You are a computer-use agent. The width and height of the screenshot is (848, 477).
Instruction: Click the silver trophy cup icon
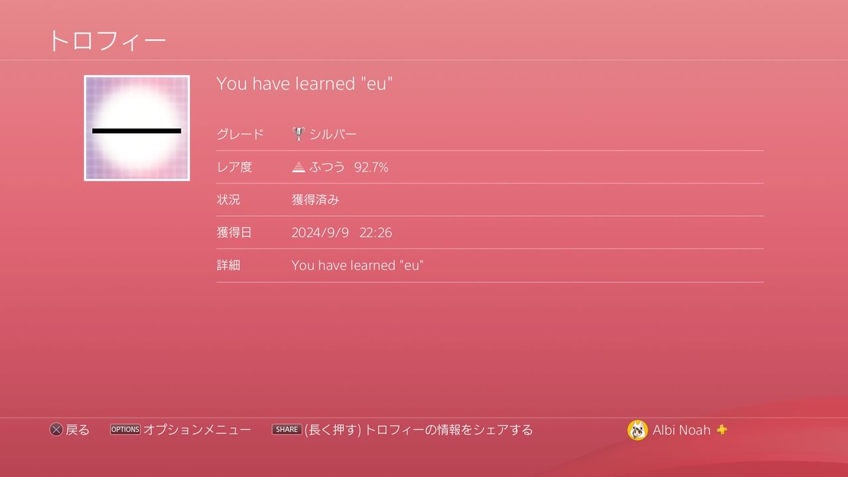pos(299,134)
